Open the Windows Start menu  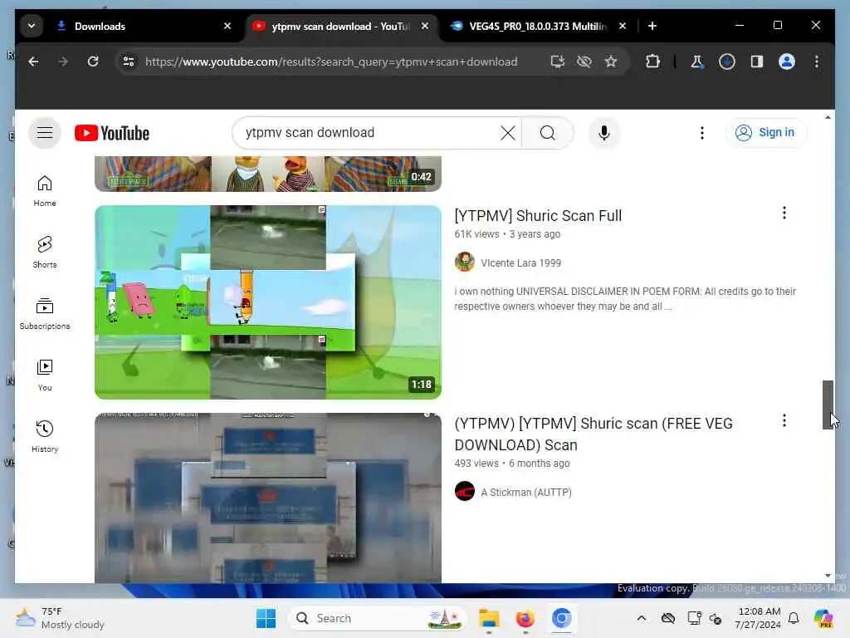(x=266, y=618)
